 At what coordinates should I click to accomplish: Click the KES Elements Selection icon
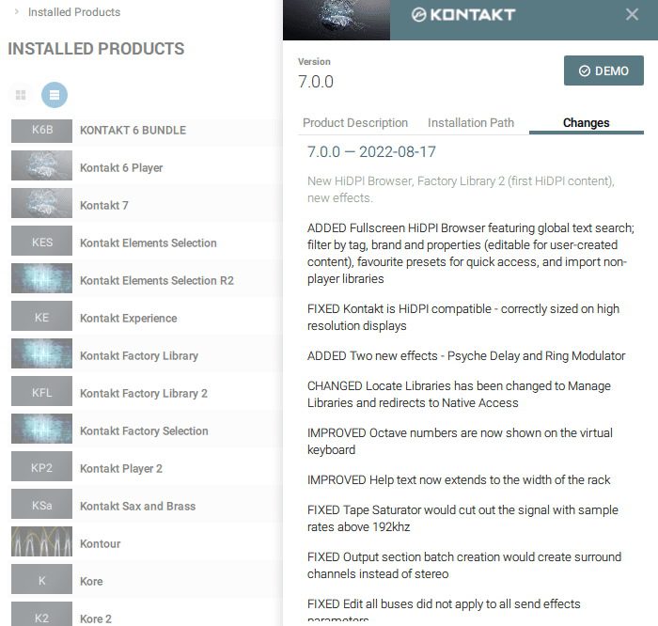[41, 243]
